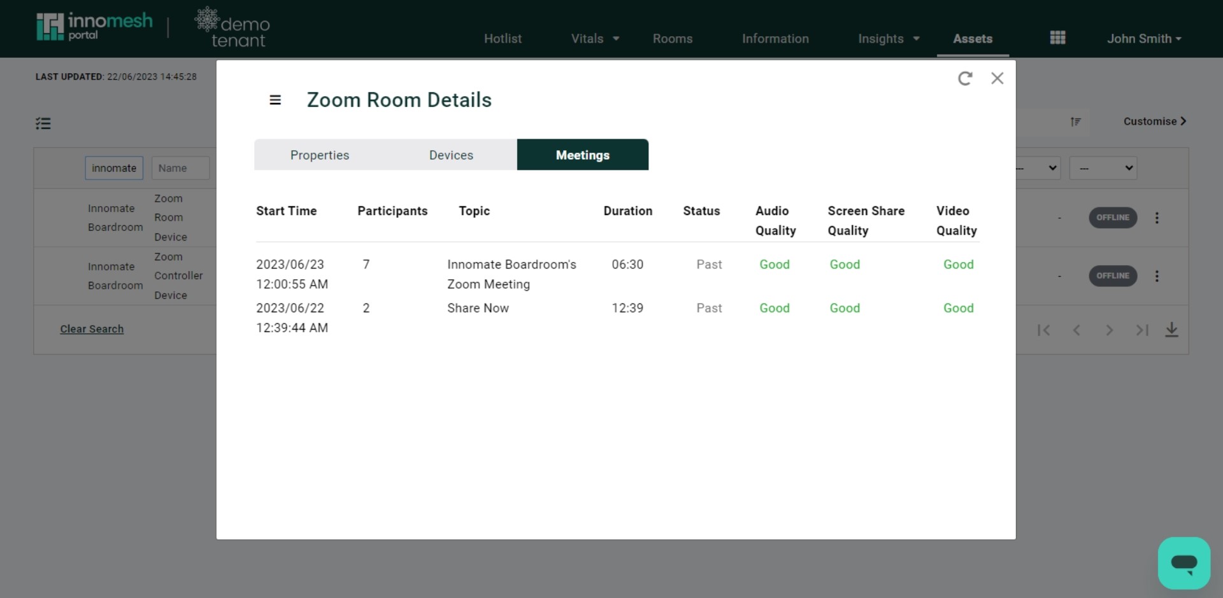The width and height of the screenshot is (1223, 598).
Task: Select the 2023/06/22 12:39:44 AM meeting start time
Action: point(292,318)
